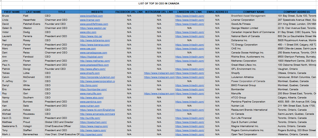Open the http://www.dollarama.com/ link
Viewport: 318px width, 138px height.
[95, 40]
